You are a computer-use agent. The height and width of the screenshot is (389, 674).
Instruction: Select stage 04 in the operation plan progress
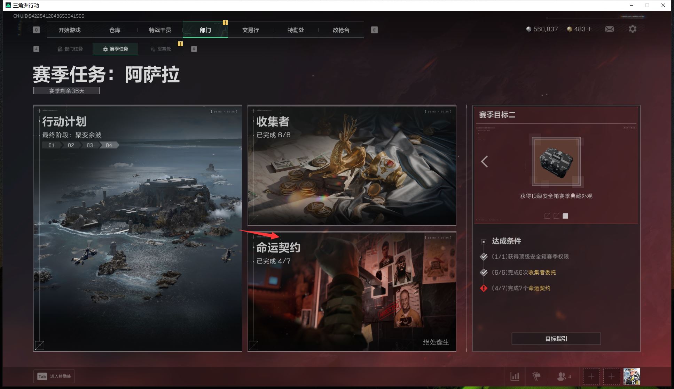[109, 145]
